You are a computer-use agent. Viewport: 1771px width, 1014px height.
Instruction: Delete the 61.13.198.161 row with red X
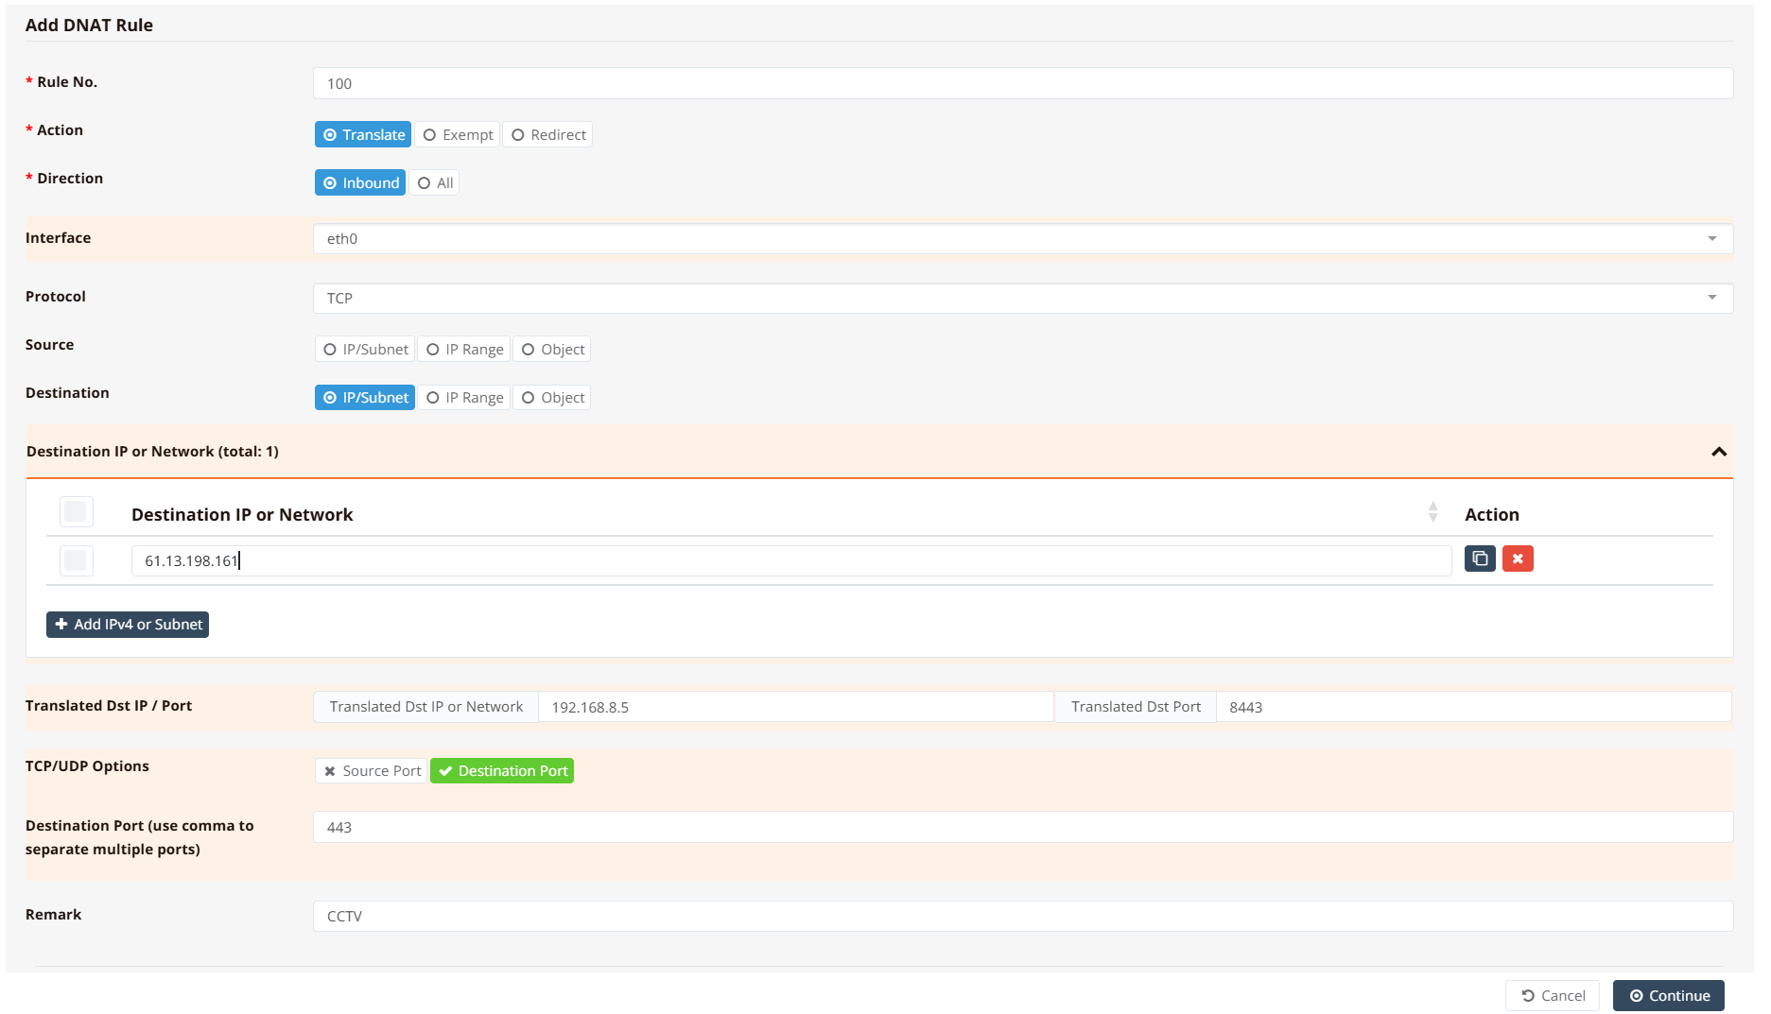pyautogui.click(x=1517, y=559)
